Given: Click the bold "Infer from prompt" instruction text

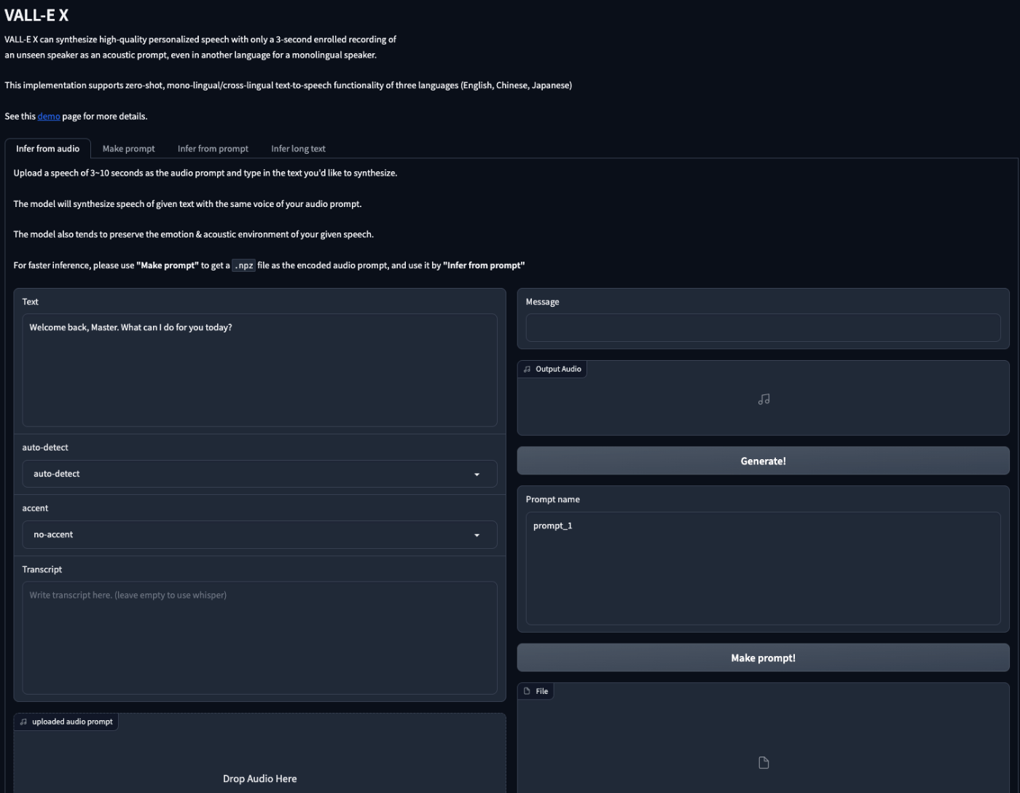Looking at the screenshot, I should pos(484,265).
